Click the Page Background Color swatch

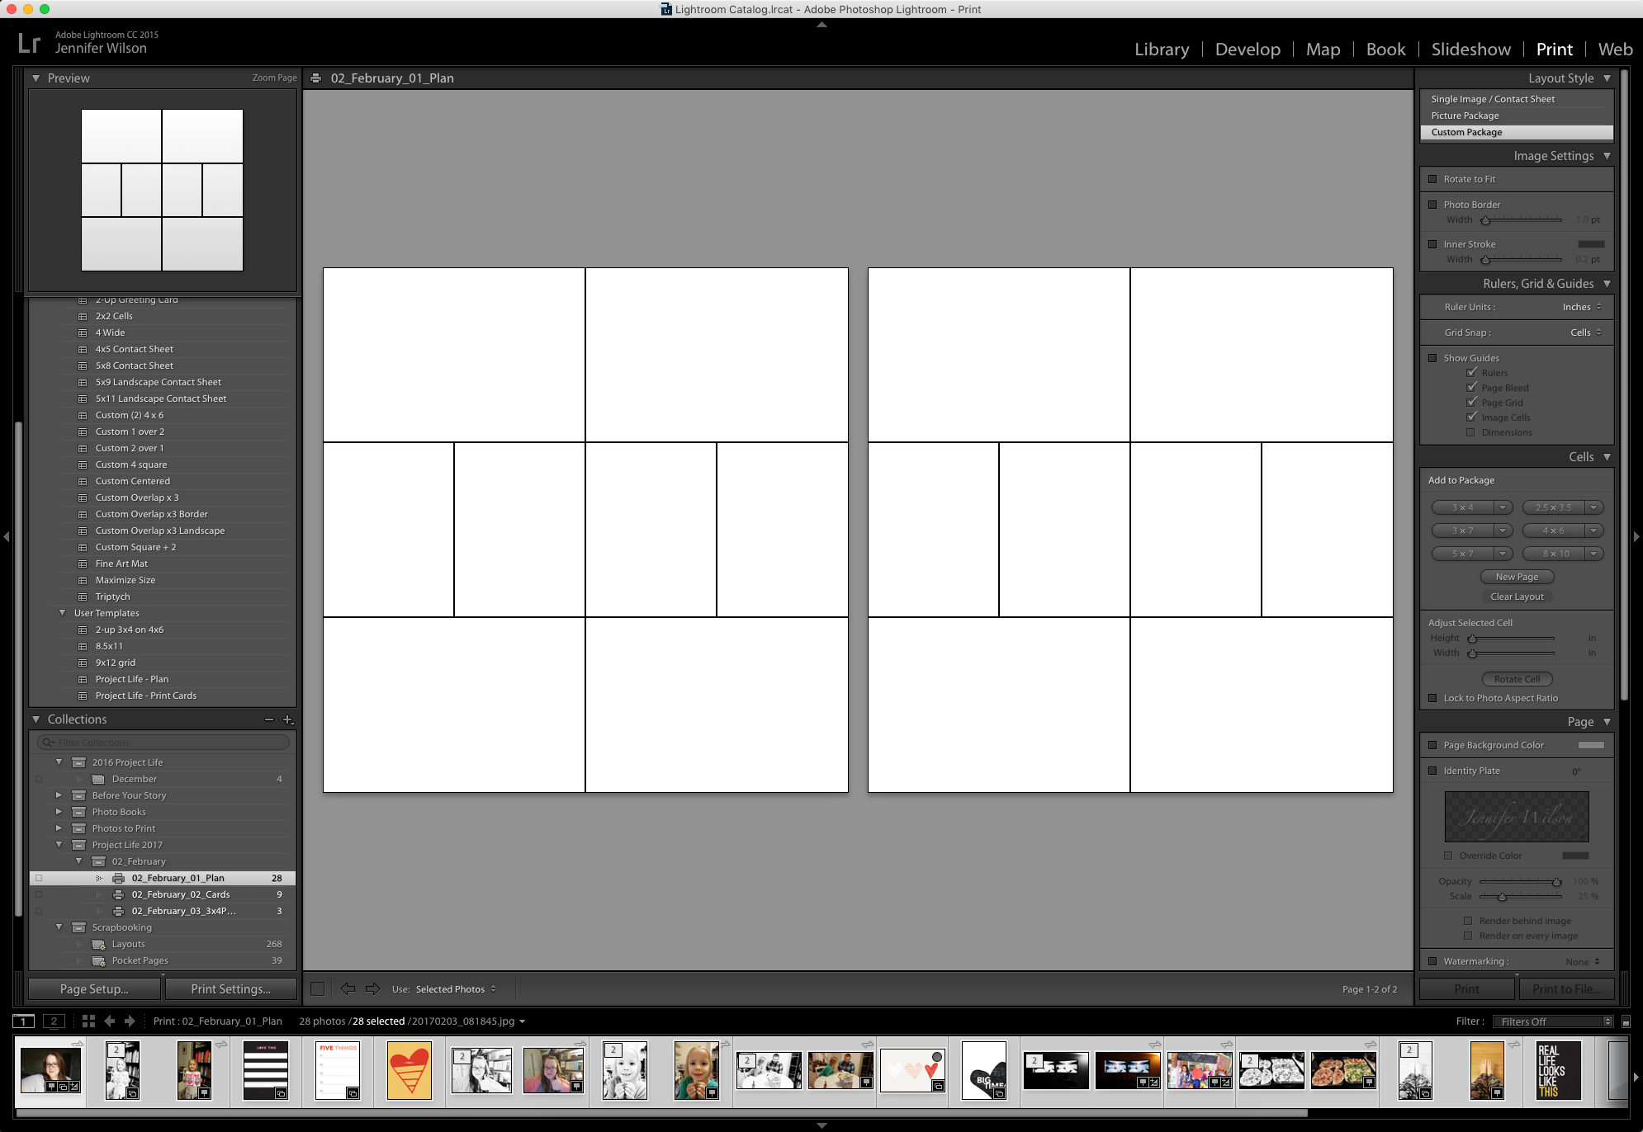tap(1590, 745)
